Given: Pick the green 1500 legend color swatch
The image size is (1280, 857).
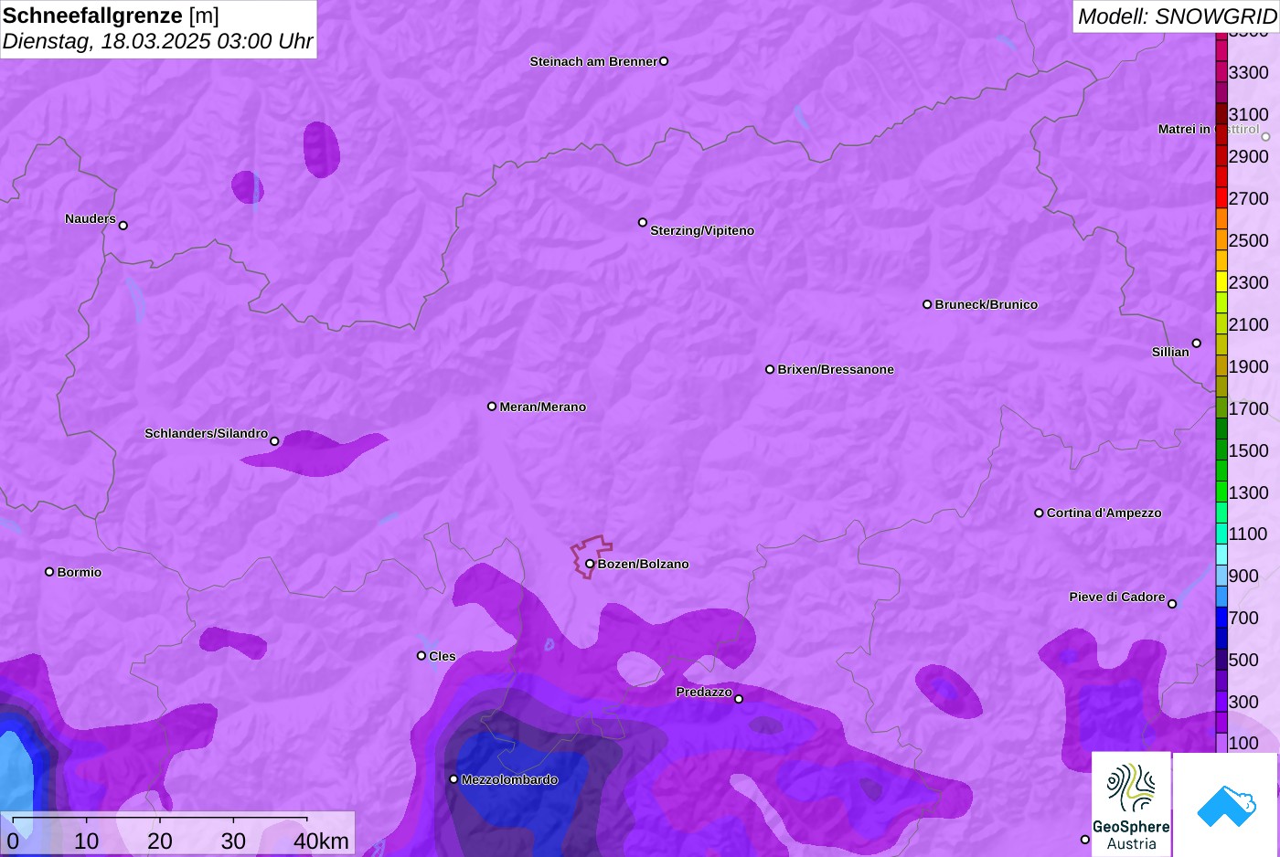Looking at the screenshot, I should click(x=1221, y=450).
